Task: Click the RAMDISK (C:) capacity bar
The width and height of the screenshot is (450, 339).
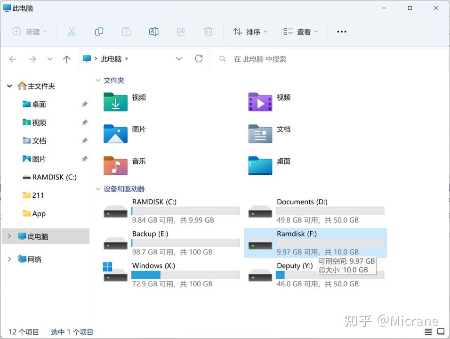Action: pos(185,211)
